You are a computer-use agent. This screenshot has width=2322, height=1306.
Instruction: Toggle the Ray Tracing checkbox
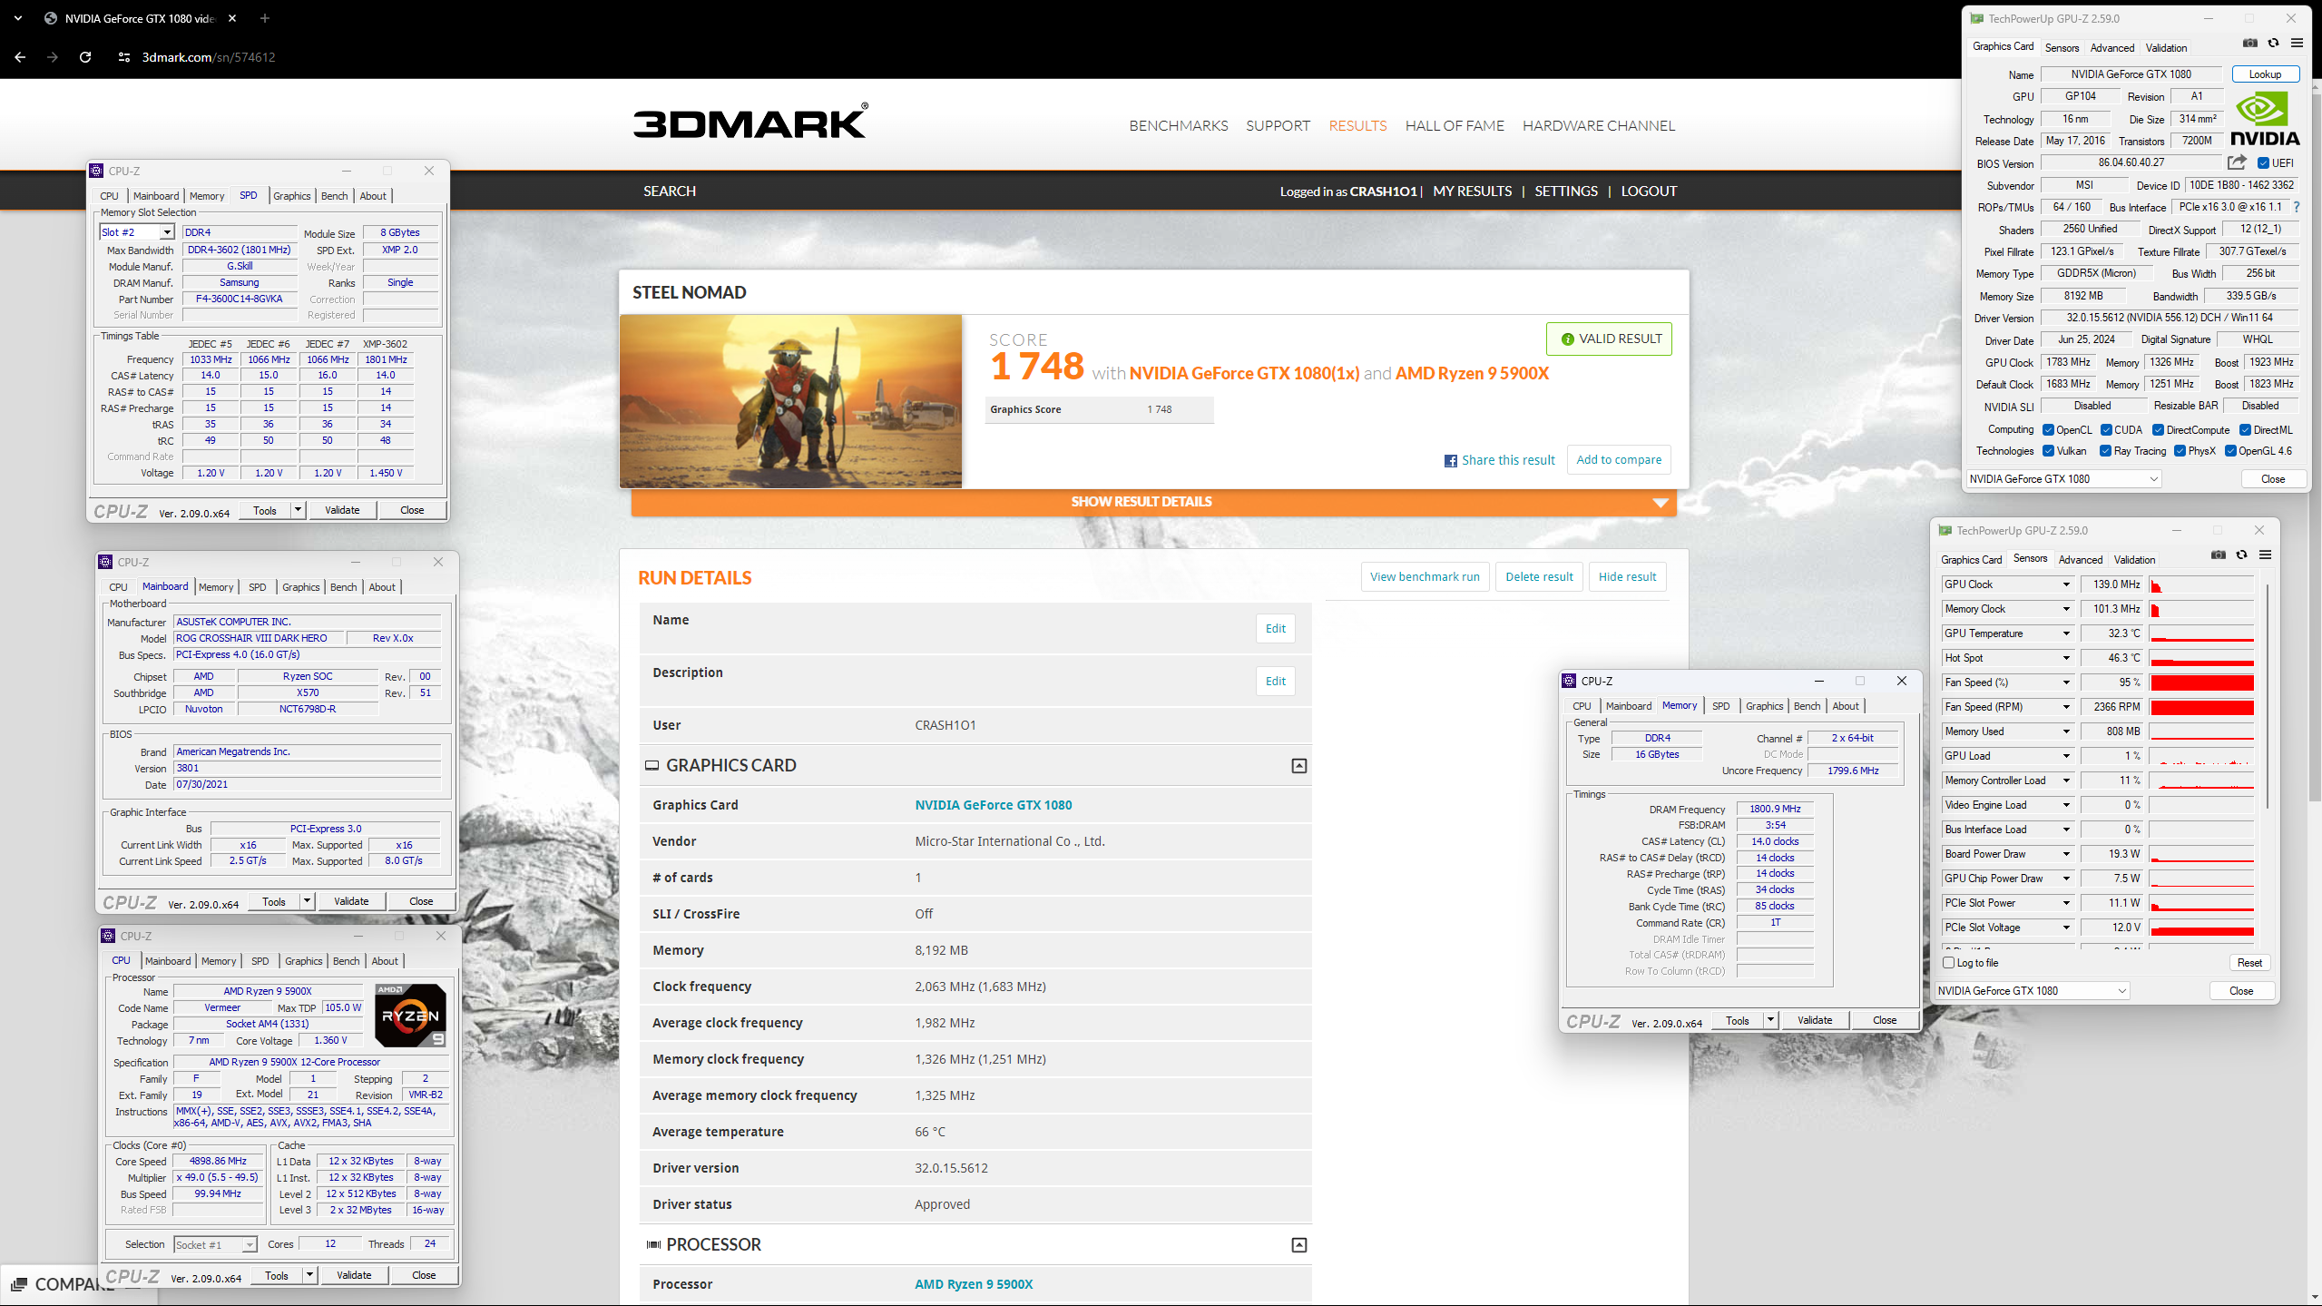(2105, 451)
